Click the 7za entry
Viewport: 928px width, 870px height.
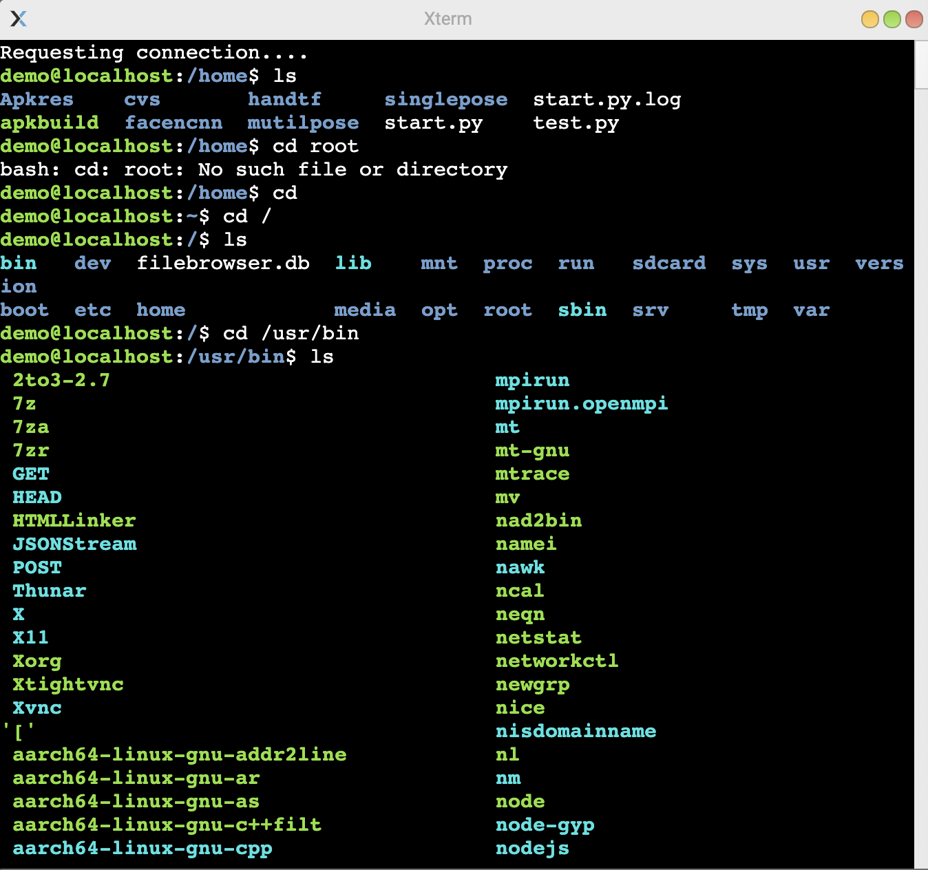point(31,427)
